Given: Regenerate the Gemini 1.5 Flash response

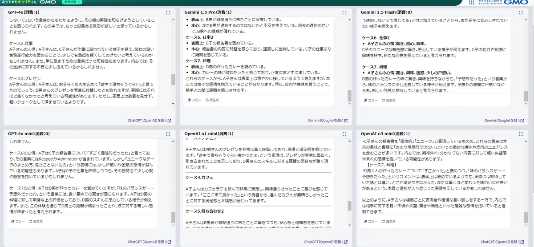Looking at the screenshot, I should point(388,100).
